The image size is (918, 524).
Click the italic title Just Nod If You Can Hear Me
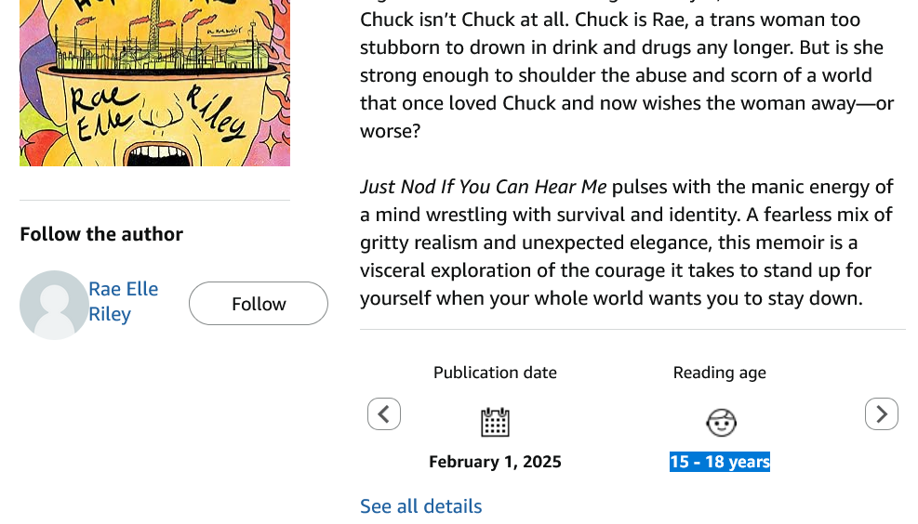[483, 187]
